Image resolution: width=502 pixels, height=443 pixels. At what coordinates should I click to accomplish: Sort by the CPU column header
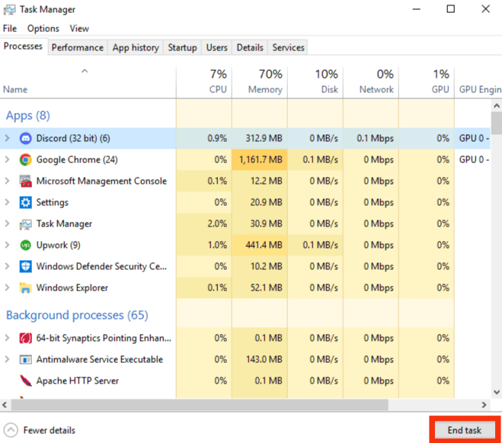(x=204, y=82)
